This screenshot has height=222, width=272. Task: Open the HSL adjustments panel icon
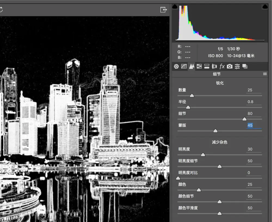tap(199, 66)
